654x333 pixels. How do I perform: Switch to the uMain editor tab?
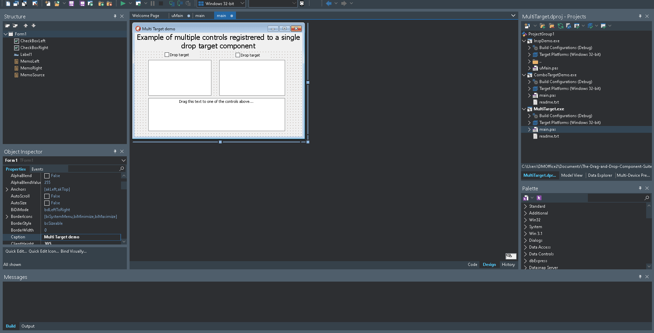coord(177,16)
